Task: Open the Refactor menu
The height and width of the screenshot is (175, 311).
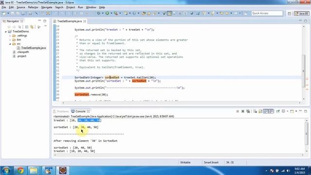Action: [33, 7]
